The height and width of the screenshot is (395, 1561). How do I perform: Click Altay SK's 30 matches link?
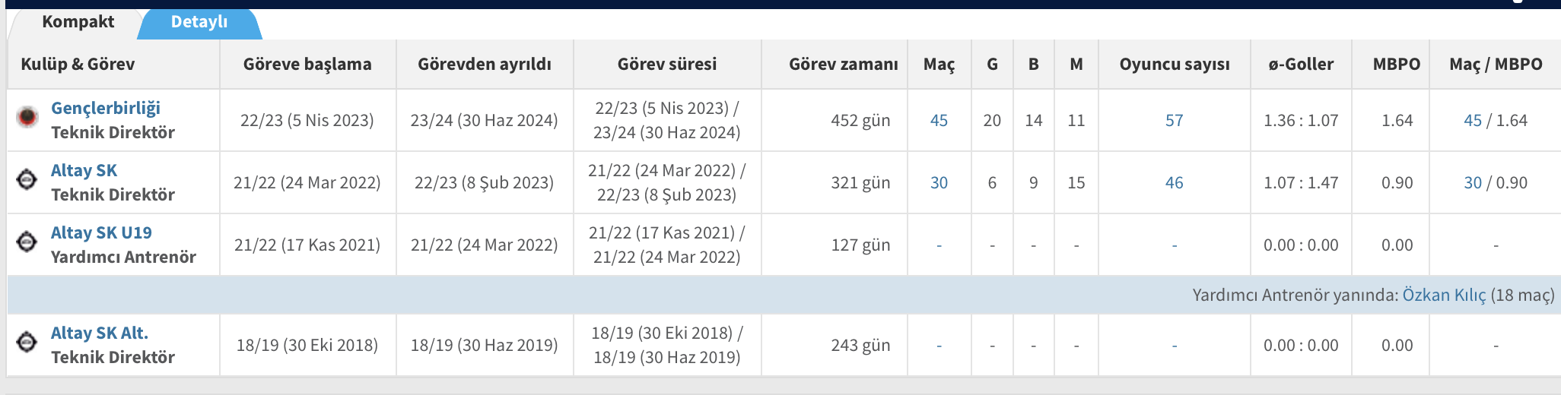pos(939,182)
